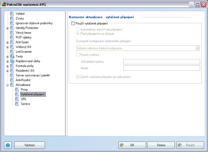The width and height of the screenshot is (208, 152).
Task: Maximize the settings window
Action: [x=197, y=4]
